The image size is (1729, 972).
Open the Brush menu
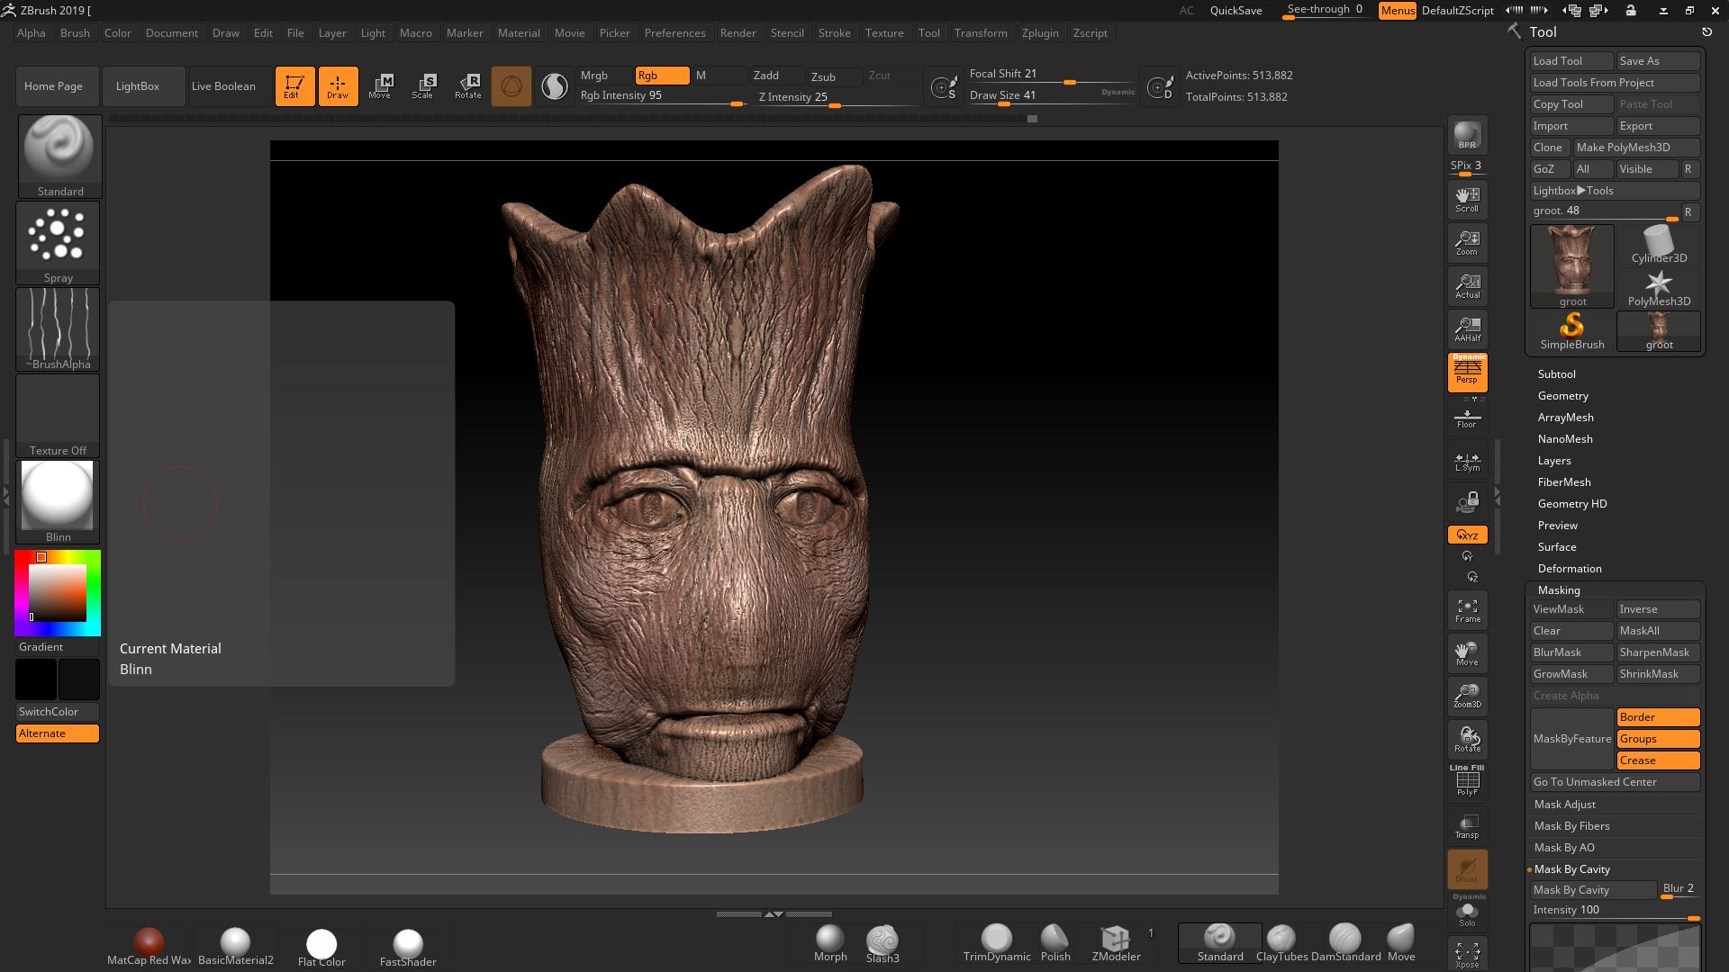[75, 33]
